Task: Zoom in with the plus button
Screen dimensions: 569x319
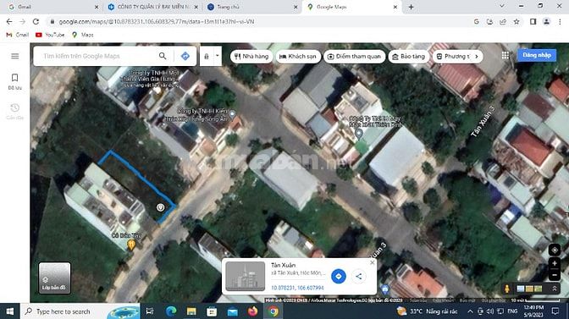Action: pos(555,263)
